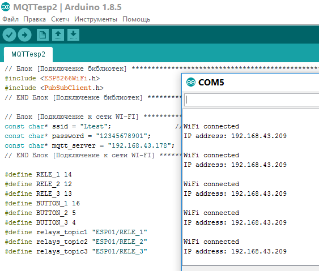This screenshot has height=271, width=319.
Task: Select the MQTTesp2 sketch tab
Action: click(x=28, y=54)
